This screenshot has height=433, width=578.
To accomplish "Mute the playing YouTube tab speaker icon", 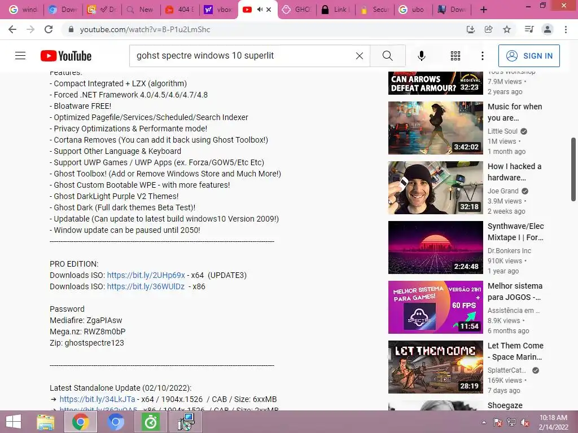I will point(260,10).
